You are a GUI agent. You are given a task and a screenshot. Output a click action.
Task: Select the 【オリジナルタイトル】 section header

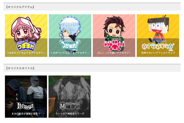pyautogui.click(x=92, y=68)
